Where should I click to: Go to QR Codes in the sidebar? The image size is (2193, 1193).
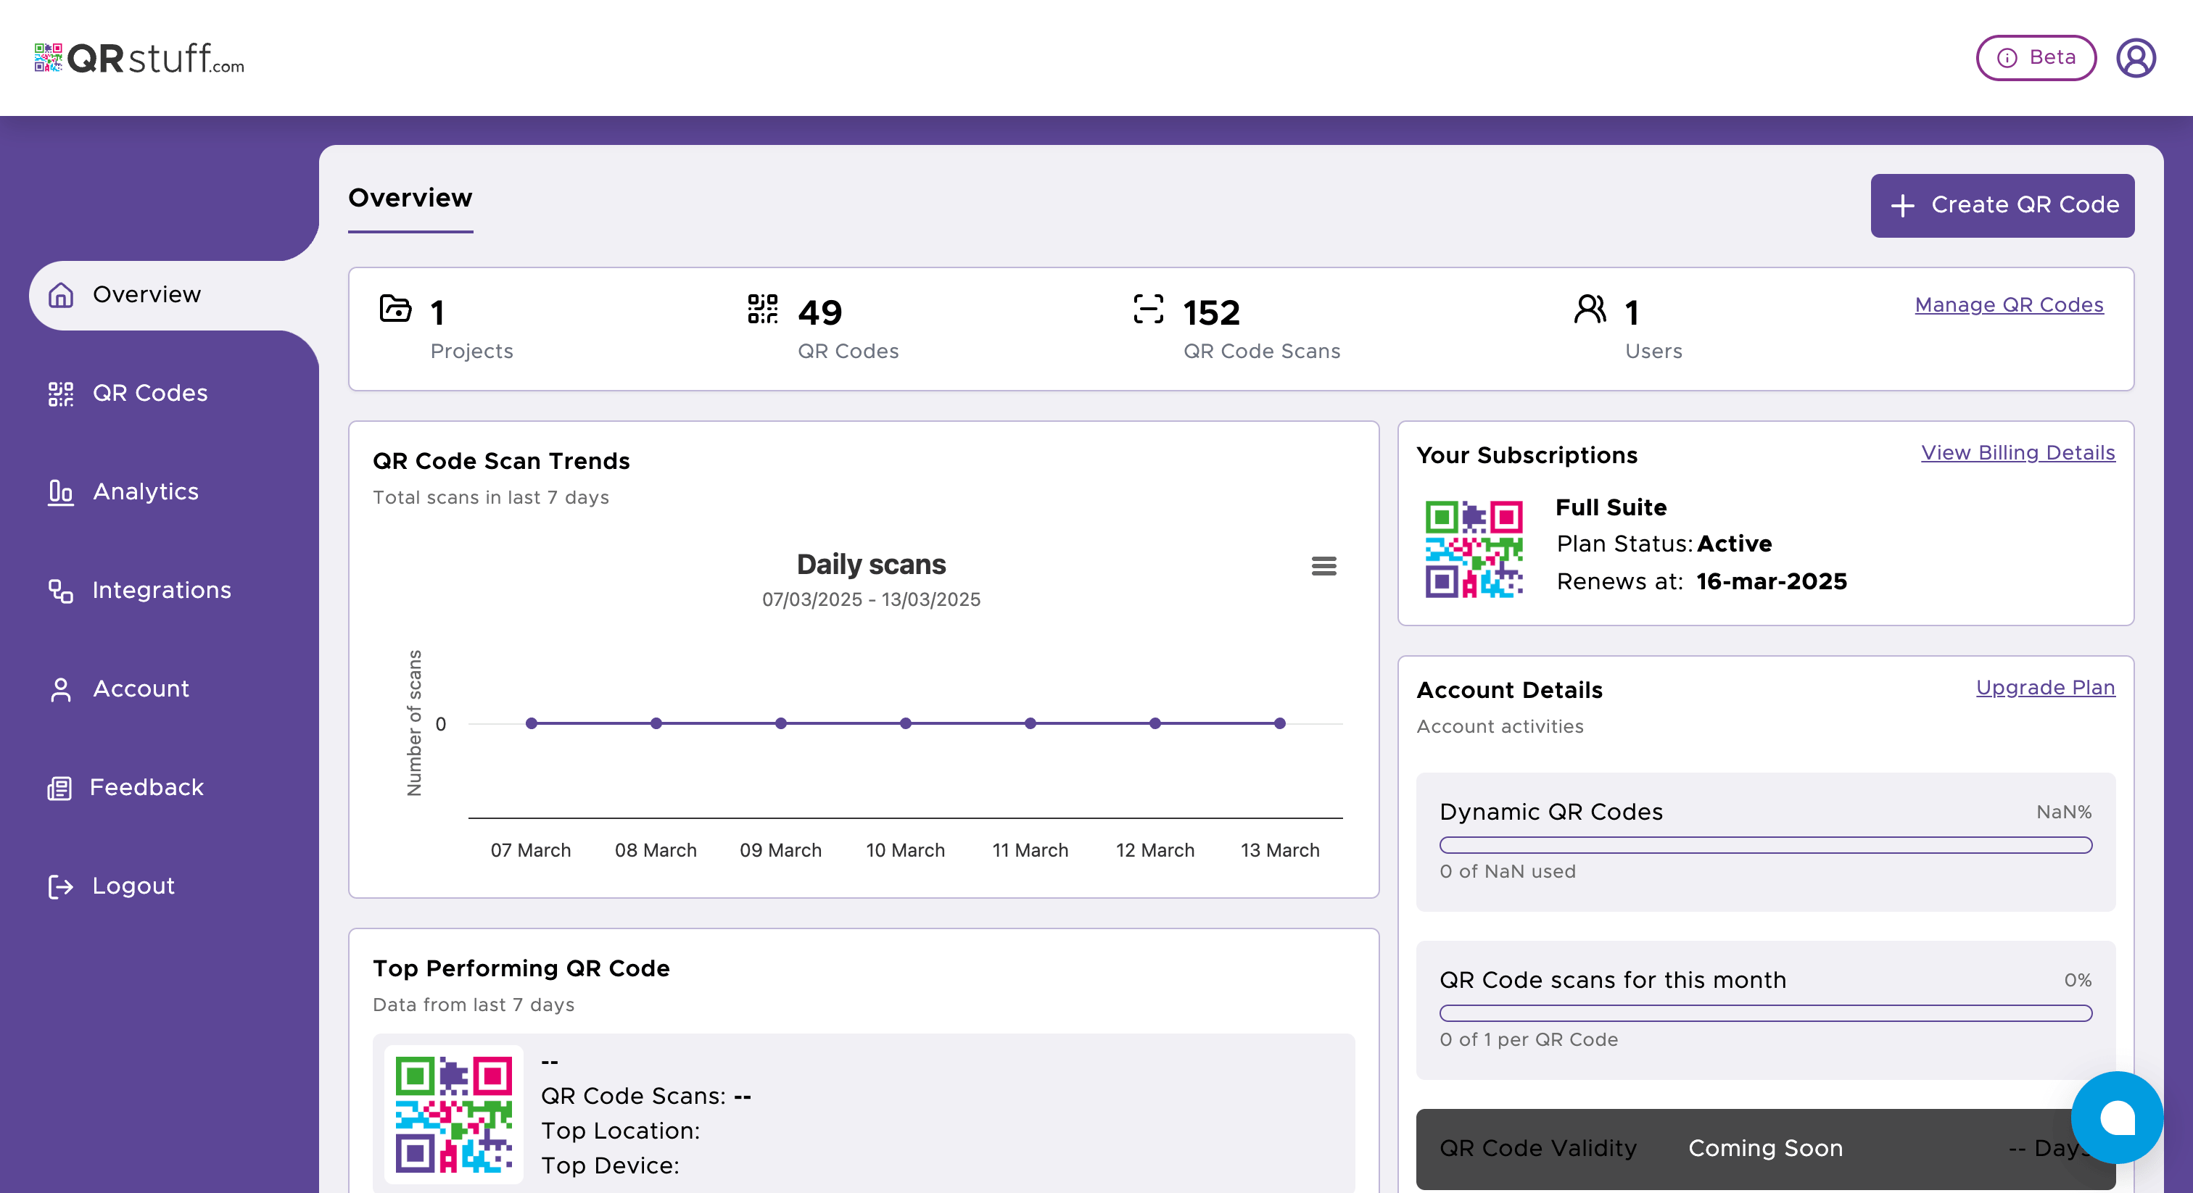(150, 393)
